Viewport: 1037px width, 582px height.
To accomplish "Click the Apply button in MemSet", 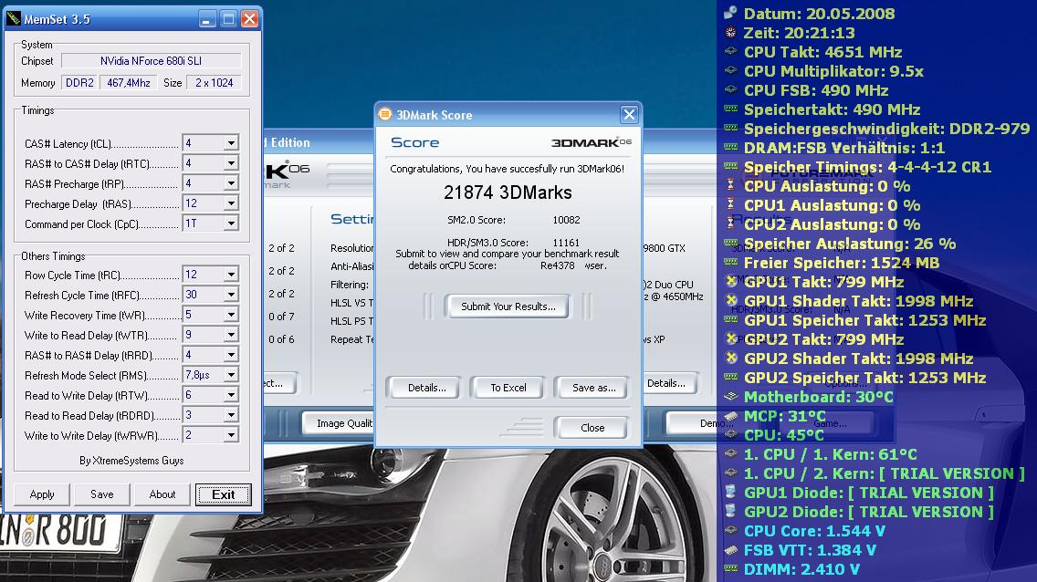I will tap(42, 494).
